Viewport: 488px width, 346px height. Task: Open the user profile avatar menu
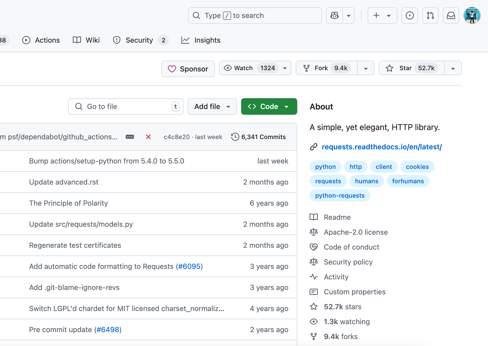(472, 15)
